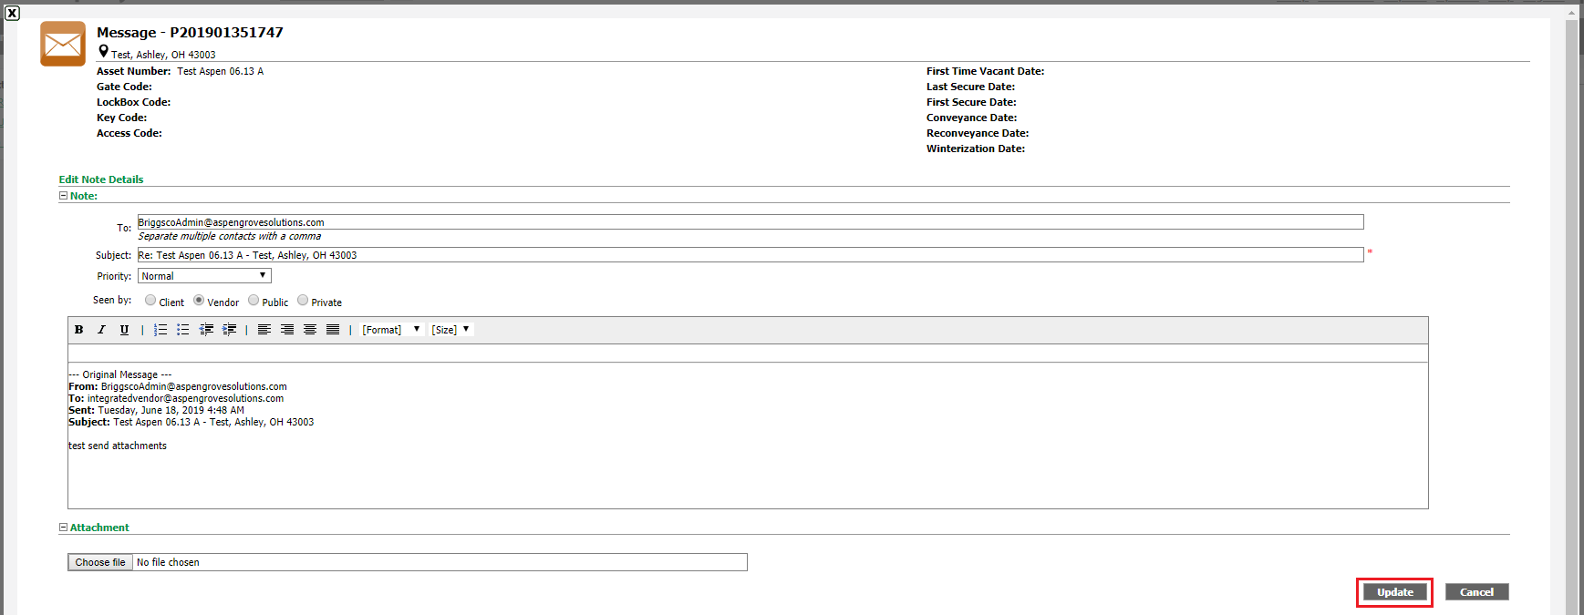
Task: Click the 'Conveyance Date:' label
Action: point(971,118)
